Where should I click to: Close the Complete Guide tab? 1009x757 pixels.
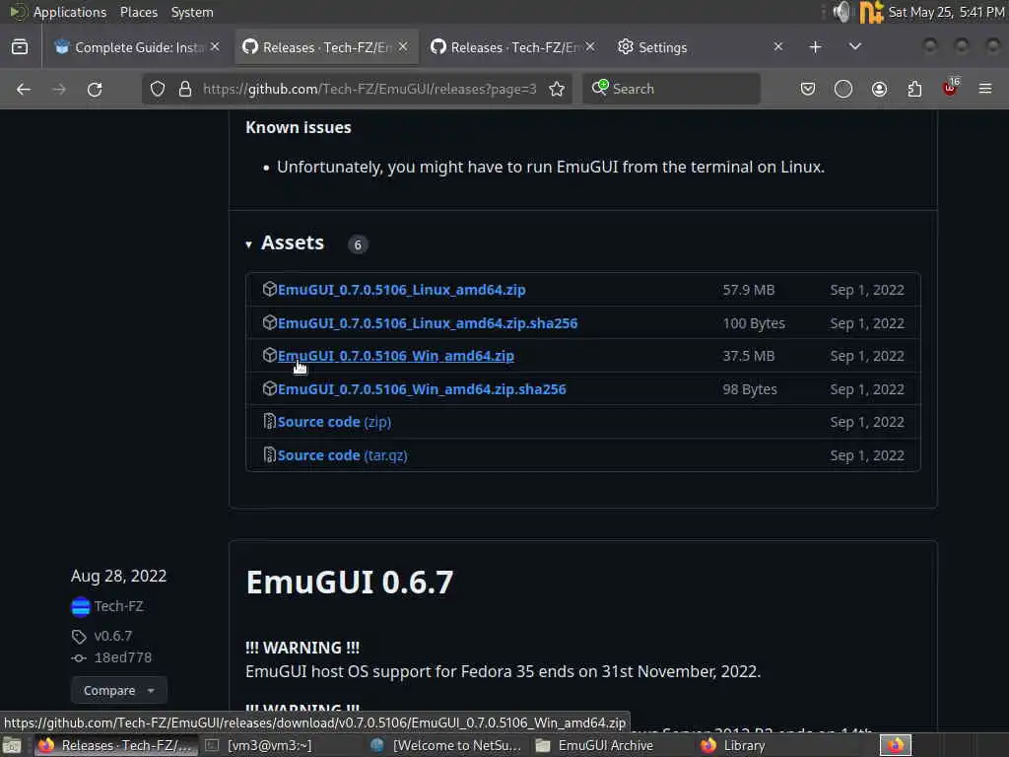click(x=215, y=47)
